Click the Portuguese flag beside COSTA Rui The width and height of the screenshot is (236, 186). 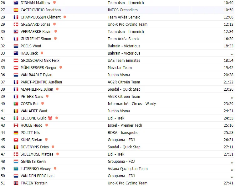click(16, 104)
